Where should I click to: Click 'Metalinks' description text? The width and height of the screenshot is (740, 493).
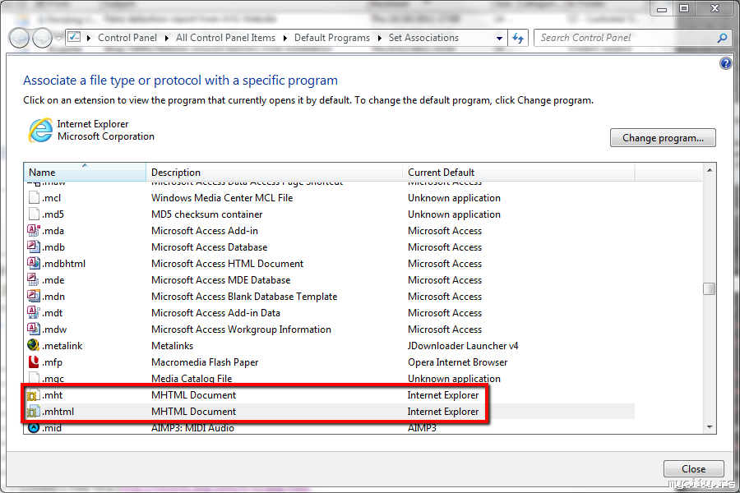[x=173, y=346]
